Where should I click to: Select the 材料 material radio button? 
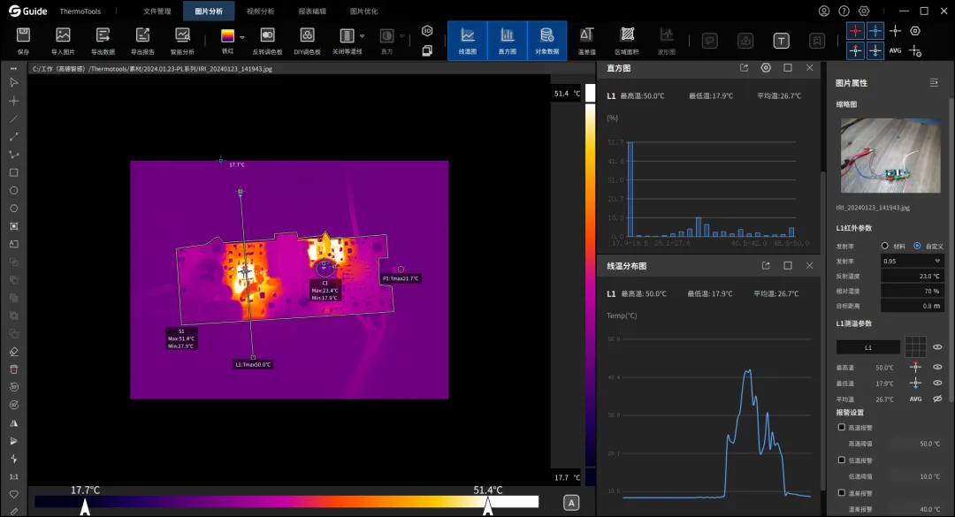pyautogui.click(x=885, y=246)
